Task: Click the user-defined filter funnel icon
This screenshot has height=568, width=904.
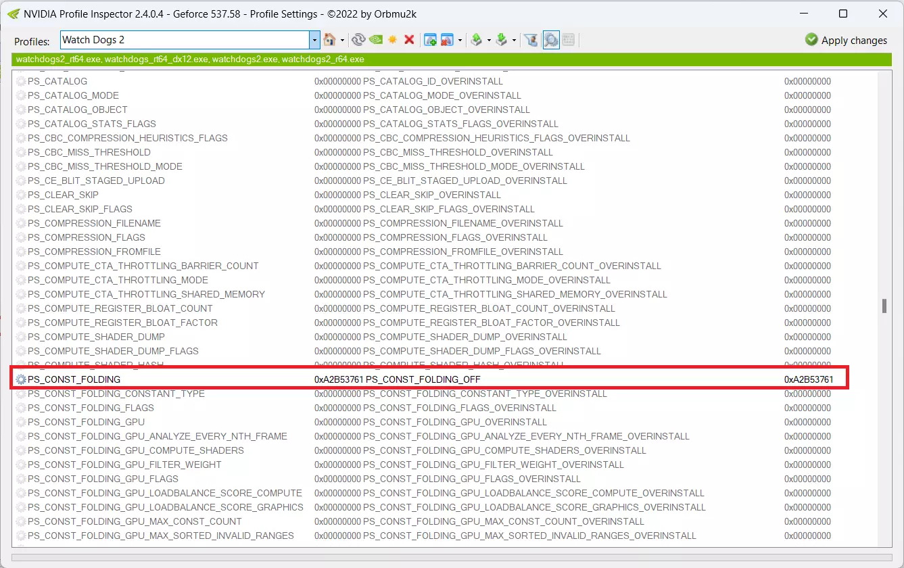Action: click(531, 40)
